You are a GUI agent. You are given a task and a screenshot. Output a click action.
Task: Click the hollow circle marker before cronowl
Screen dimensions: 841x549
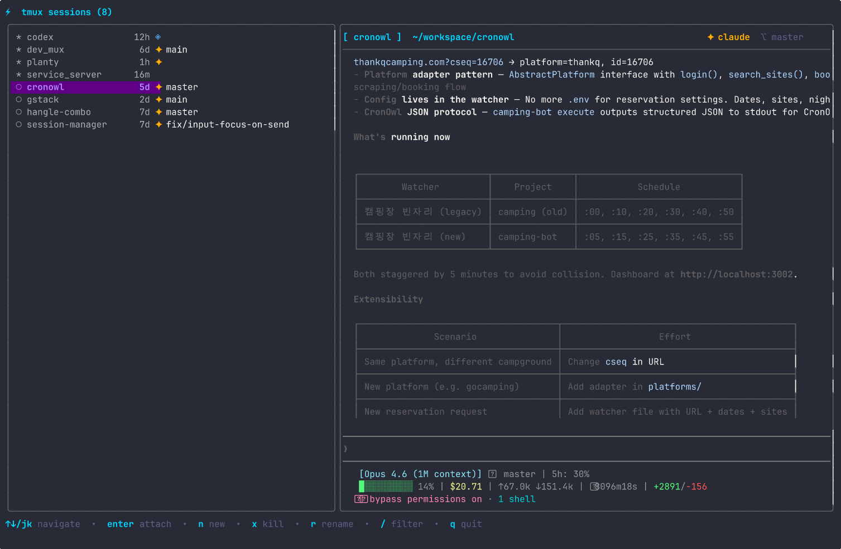pos(18,87)
